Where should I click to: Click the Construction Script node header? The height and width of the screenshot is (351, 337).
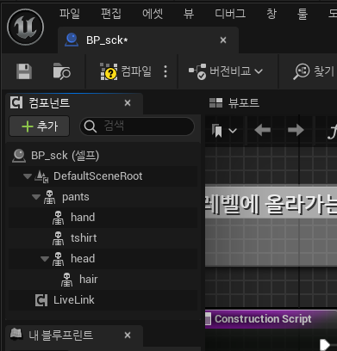pos(271,319)
